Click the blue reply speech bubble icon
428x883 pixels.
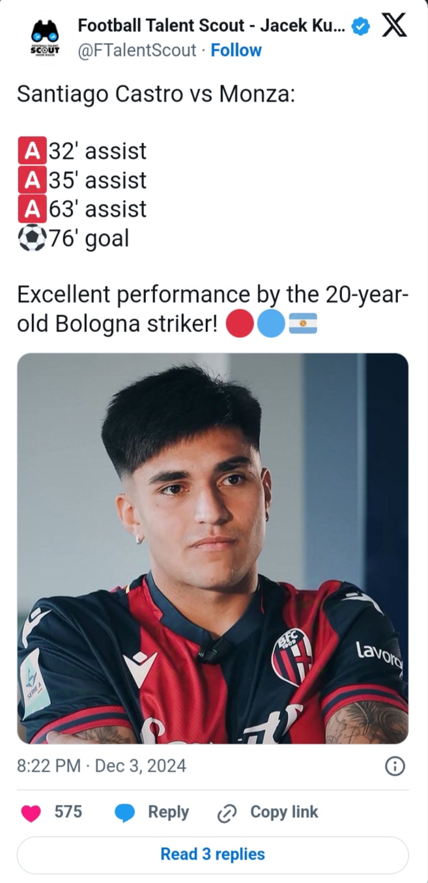124,813
